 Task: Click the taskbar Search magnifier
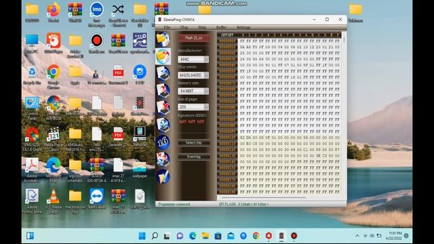155,236
